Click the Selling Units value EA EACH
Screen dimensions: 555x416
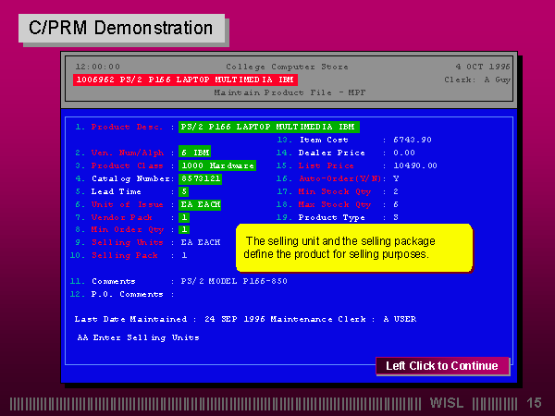201,242
